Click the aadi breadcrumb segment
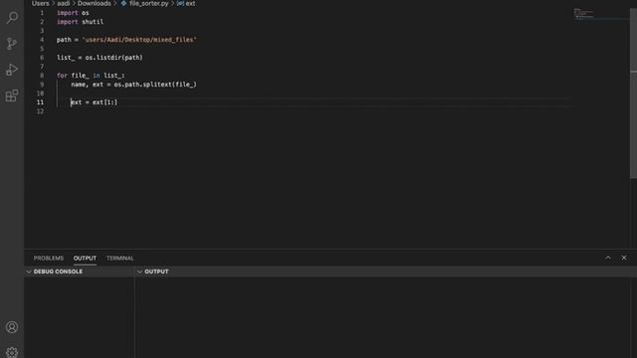Screen dimensions: 637x358 (x=64, y=3)
